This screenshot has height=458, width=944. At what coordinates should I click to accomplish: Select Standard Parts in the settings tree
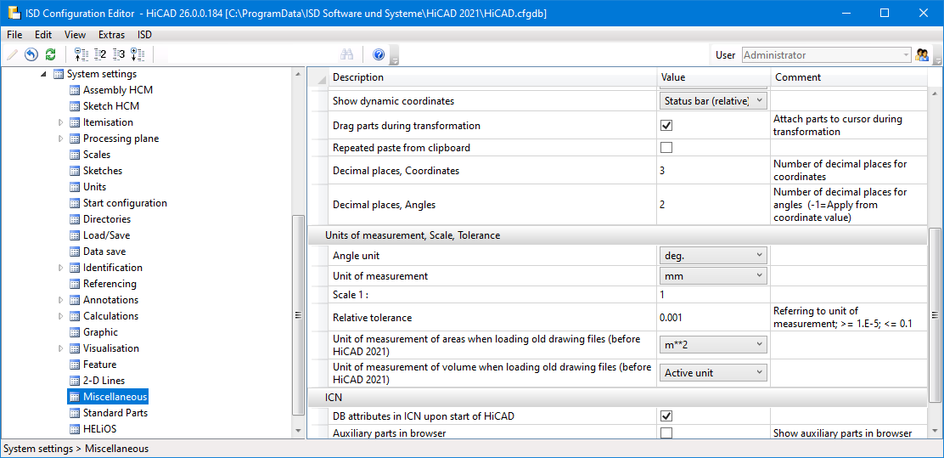click(x=115, y=413)
